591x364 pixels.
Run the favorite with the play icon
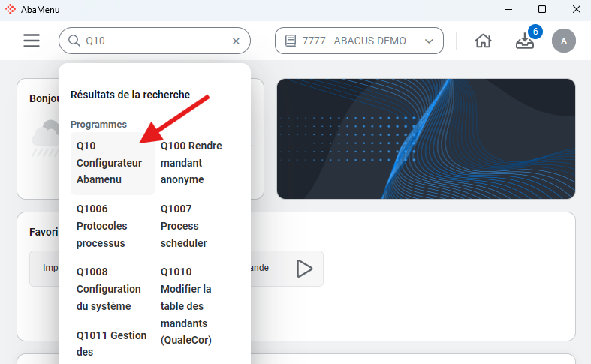click(x=304, y=268)
